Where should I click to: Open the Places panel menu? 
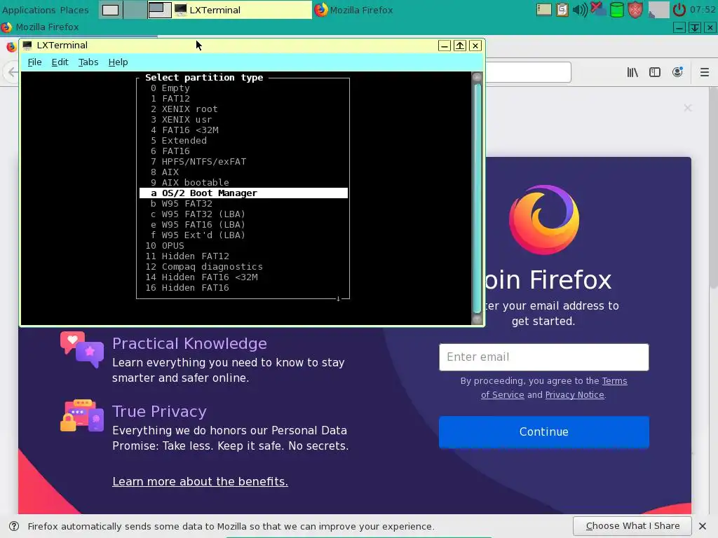click(74, 10)
